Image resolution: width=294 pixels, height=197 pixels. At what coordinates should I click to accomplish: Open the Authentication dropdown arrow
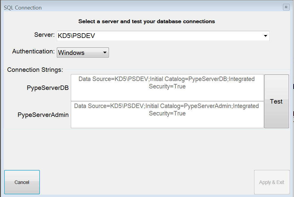pyautogui.click(x=105, y=53)
